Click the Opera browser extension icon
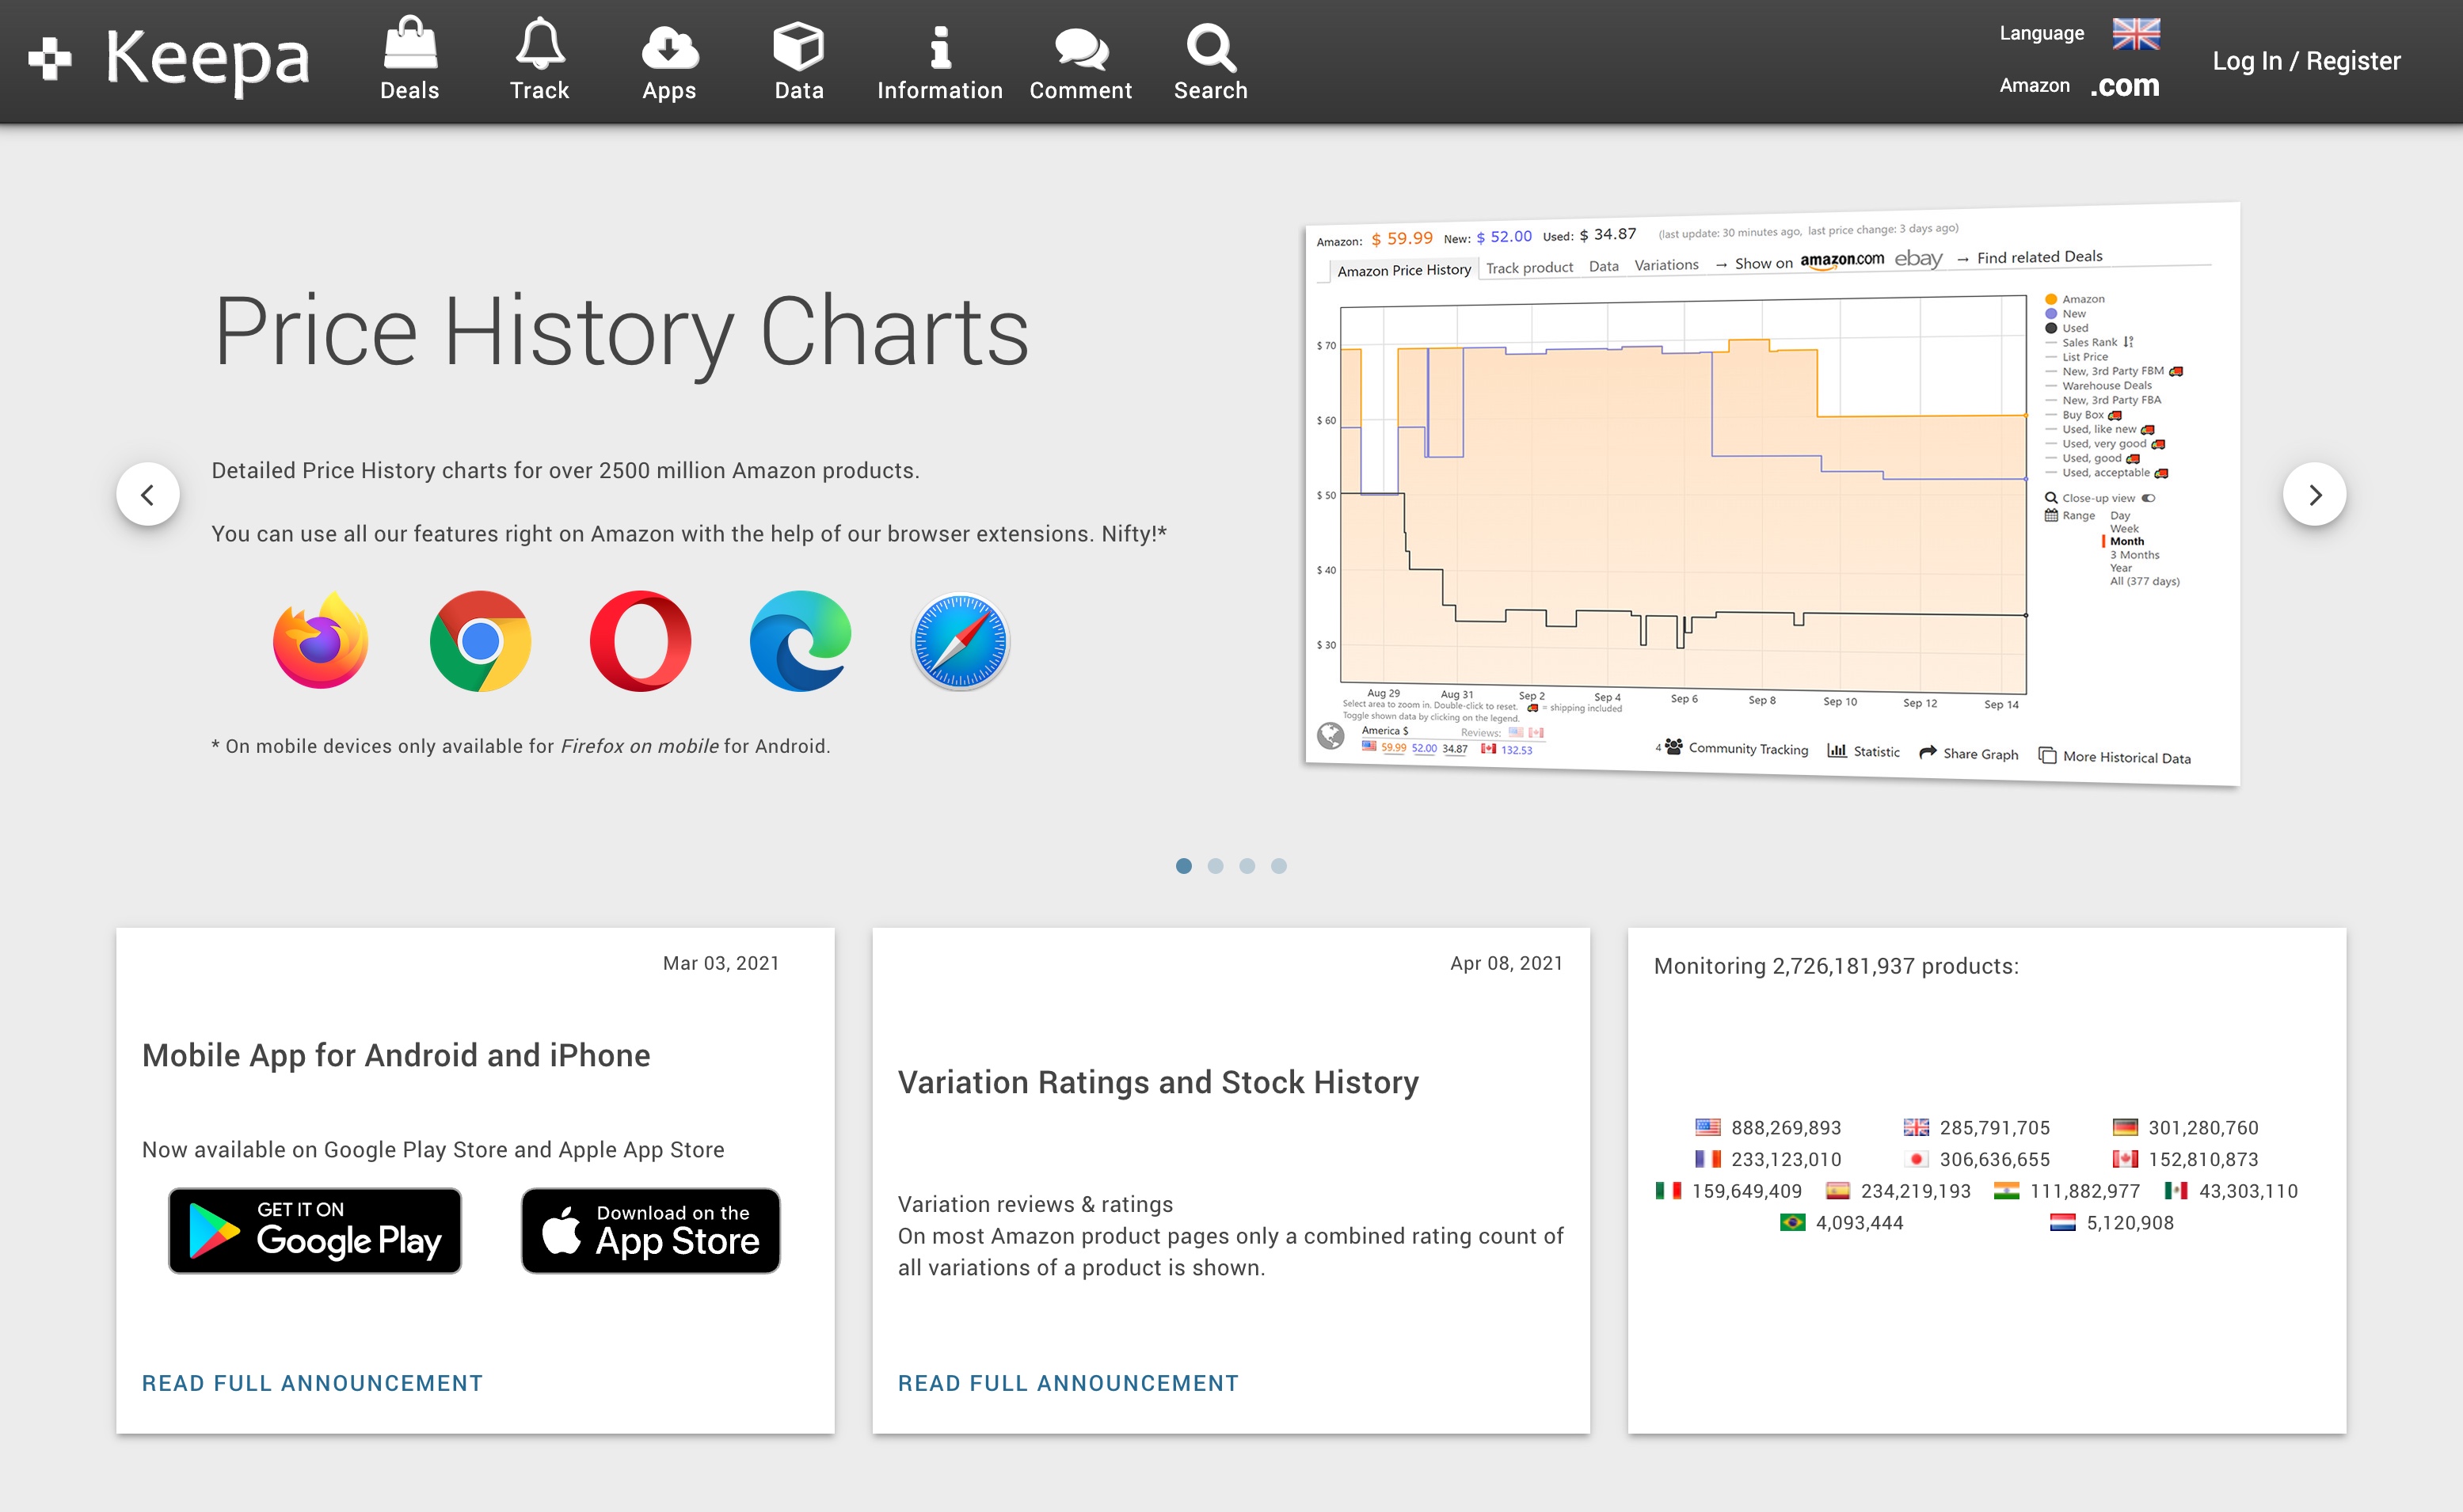The width and height of the screenshot is (2463, 1512). (640, 640)
